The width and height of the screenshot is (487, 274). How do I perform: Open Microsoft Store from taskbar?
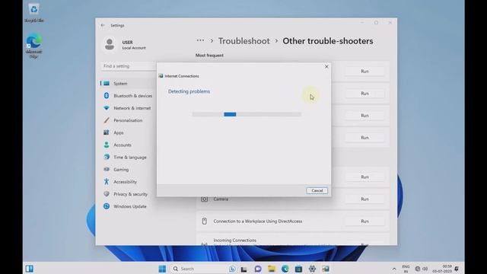(298, 269)
